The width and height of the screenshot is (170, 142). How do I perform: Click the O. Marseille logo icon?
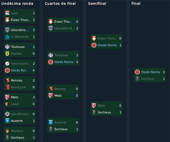(7, 37)
